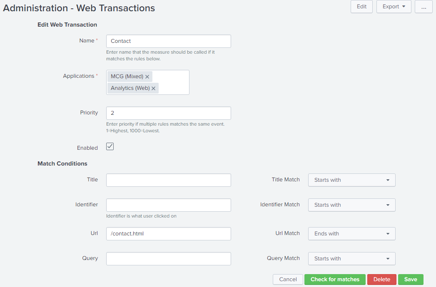Open the Url Match dropdown showing Ends with
Viewport: 436px width, 287px height.
[351, 233]
